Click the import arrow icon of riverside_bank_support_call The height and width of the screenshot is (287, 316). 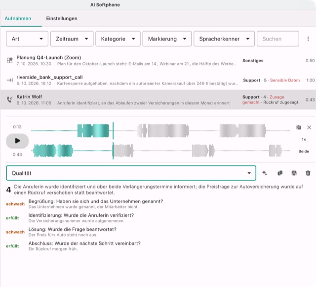point(9,81)
